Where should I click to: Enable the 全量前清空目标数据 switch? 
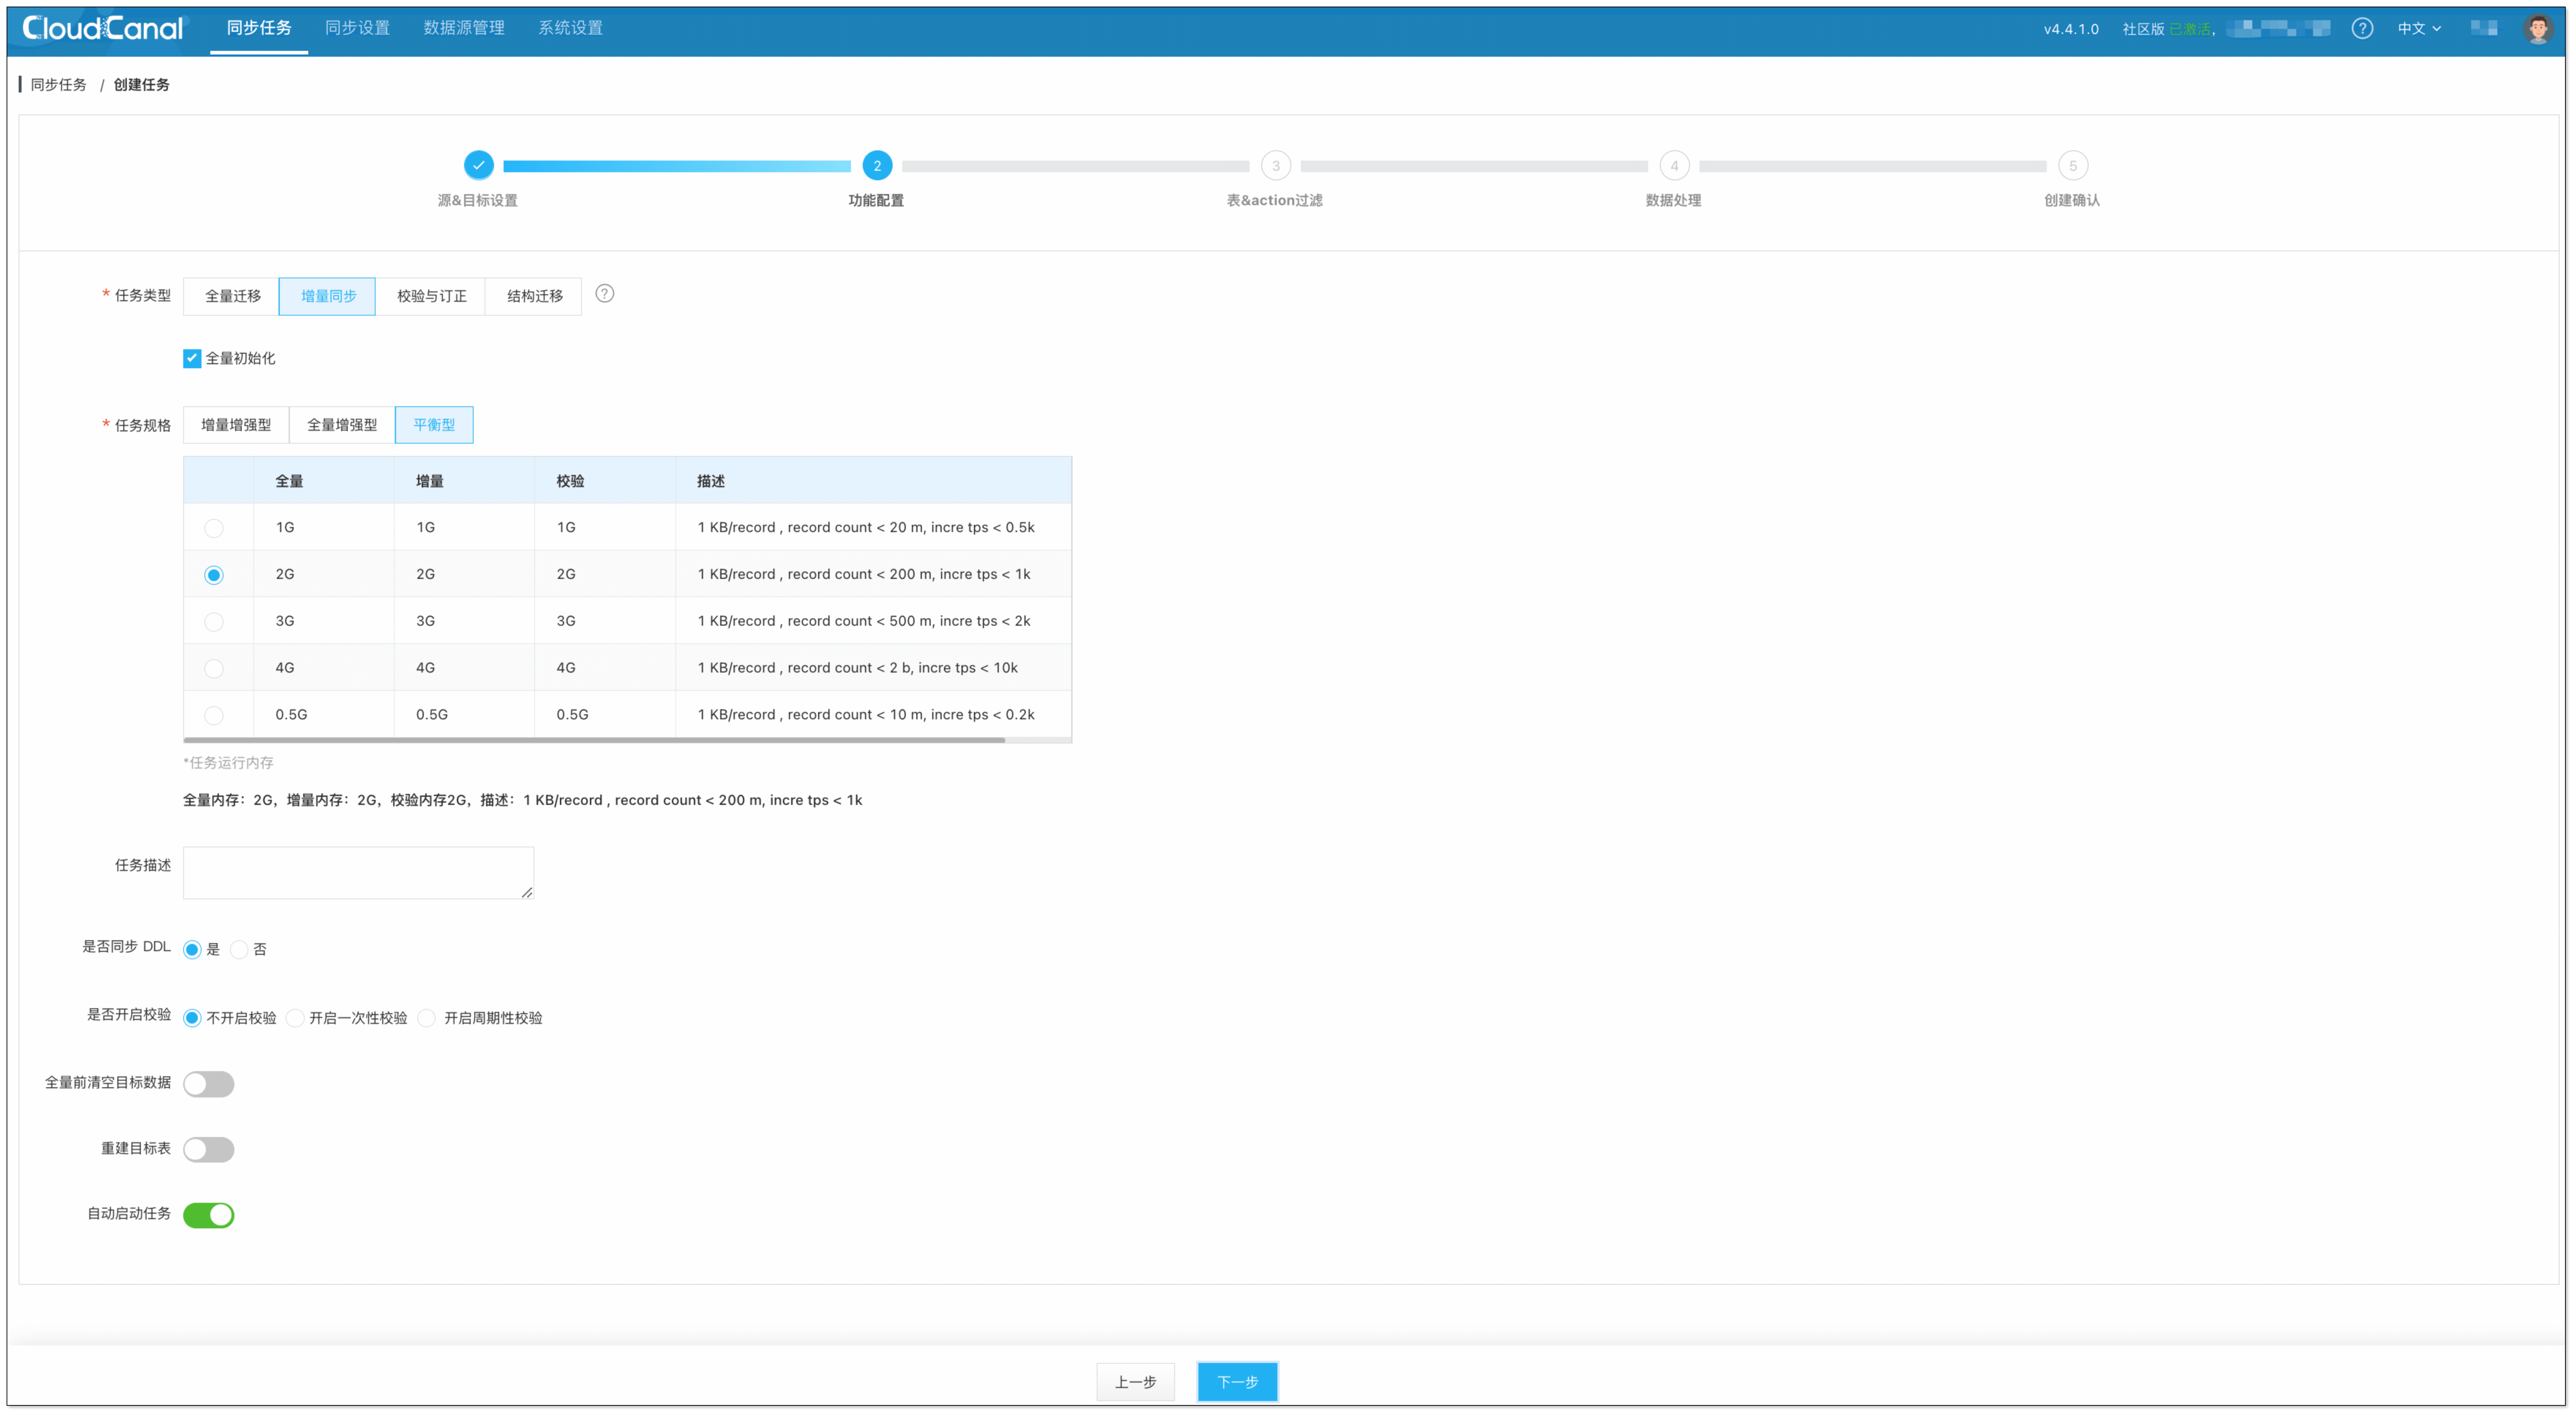pyautogui.click(x=208, y=1084)
